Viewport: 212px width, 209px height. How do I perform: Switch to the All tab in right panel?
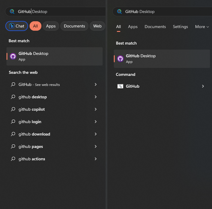pos(119,27)
